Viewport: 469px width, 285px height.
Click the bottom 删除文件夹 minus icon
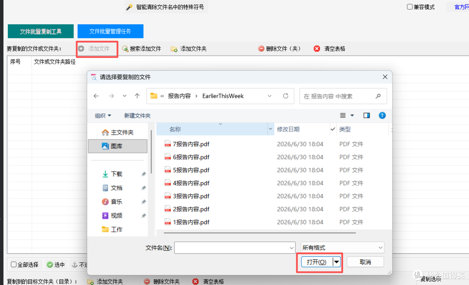147,282
